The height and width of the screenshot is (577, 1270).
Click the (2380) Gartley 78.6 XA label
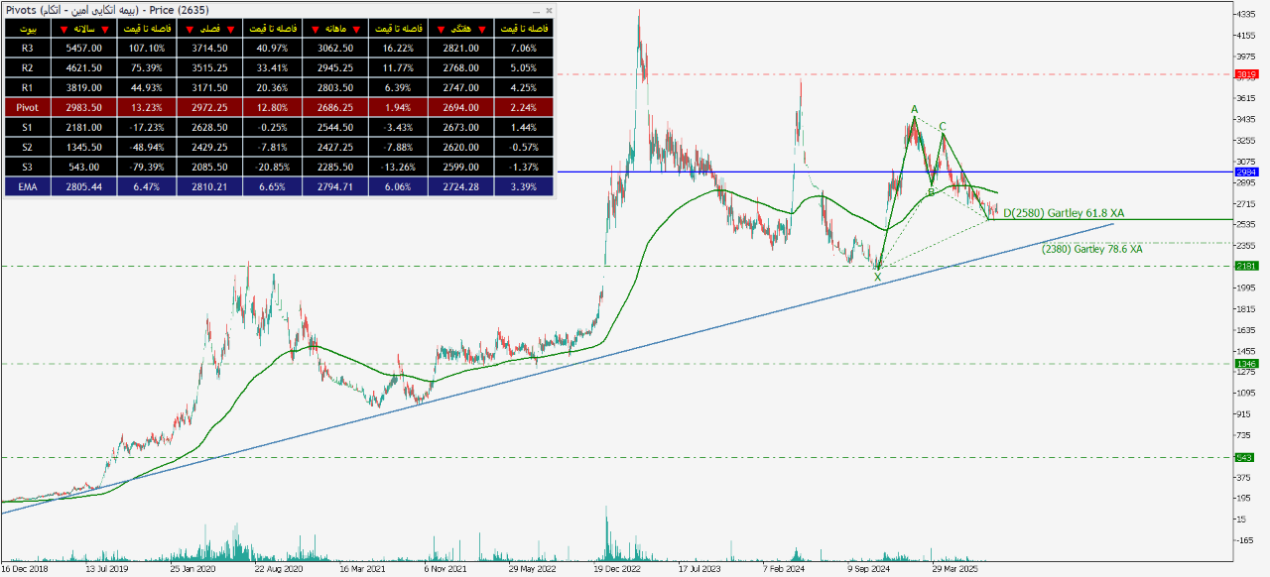point(1091,250)
